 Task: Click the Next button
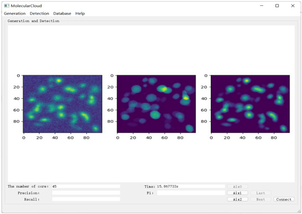point(261,199)
